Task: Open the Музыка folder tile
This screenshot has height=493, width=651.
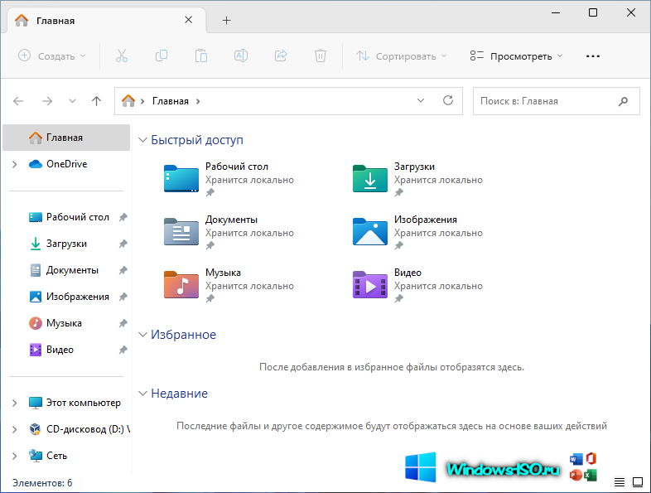Action: 229,285
